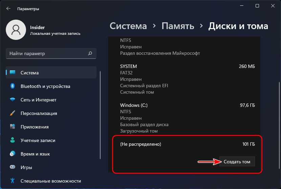Click the Создать том button

237,162
